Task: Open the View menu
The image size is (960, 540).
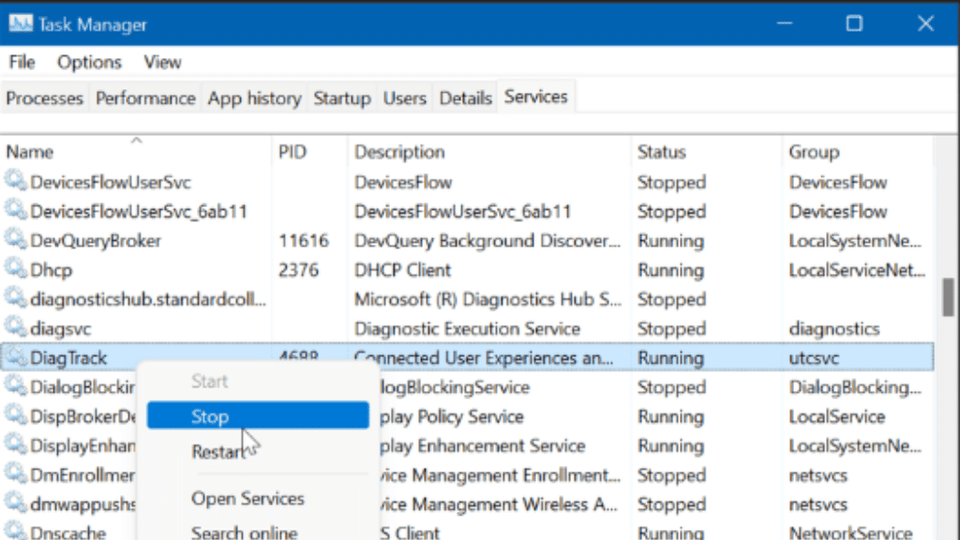Action: coord(162,62)
